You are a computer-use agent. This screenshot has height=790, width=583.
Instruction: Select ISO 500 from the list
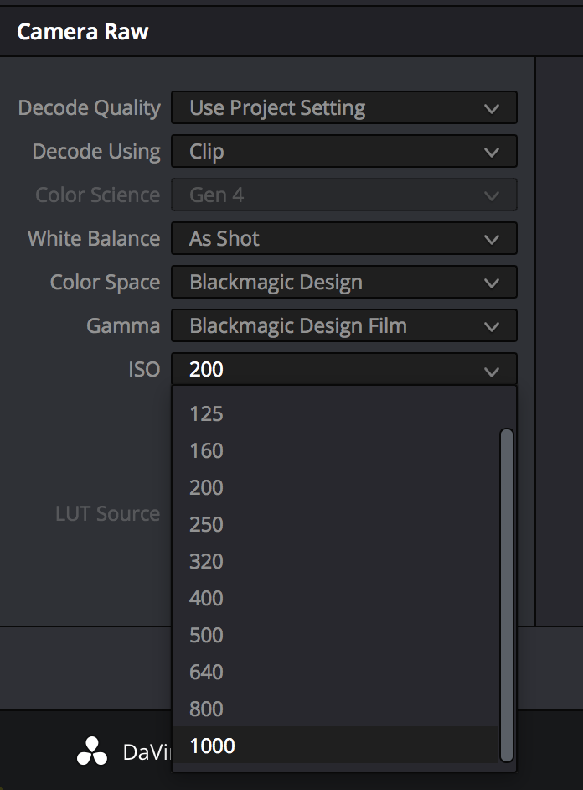point(207,635)
